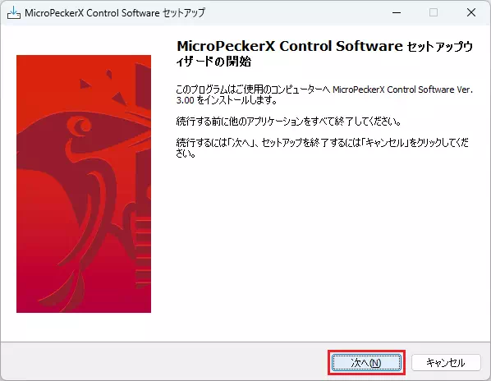Image resolution: width=491 pixels, height=381 pixels.
Task: Click the text '続行する前に他のアプリケーションをすべて終了してください。'
Action: coord(289,122)
